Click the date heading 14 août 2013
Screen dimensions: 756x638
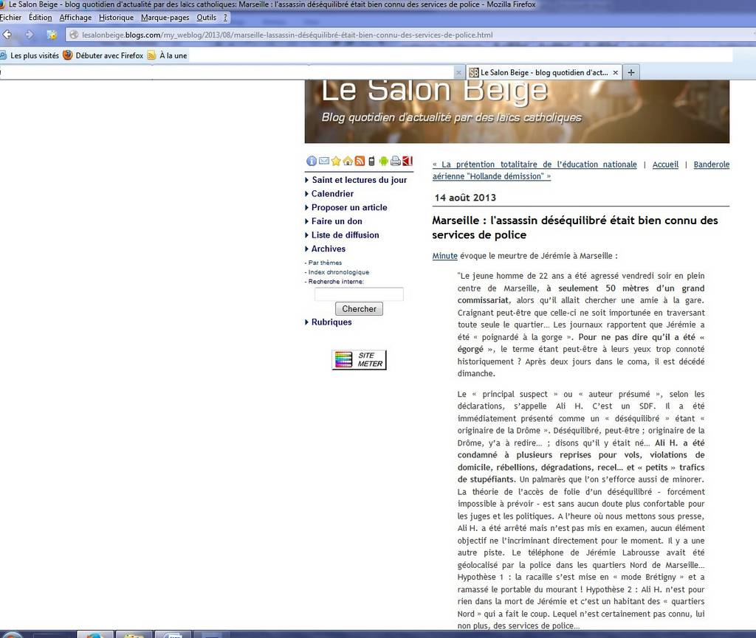tap(465, 198)
